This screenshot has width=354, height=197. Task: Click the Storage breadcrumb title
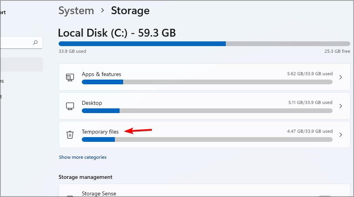pos(130,11)
